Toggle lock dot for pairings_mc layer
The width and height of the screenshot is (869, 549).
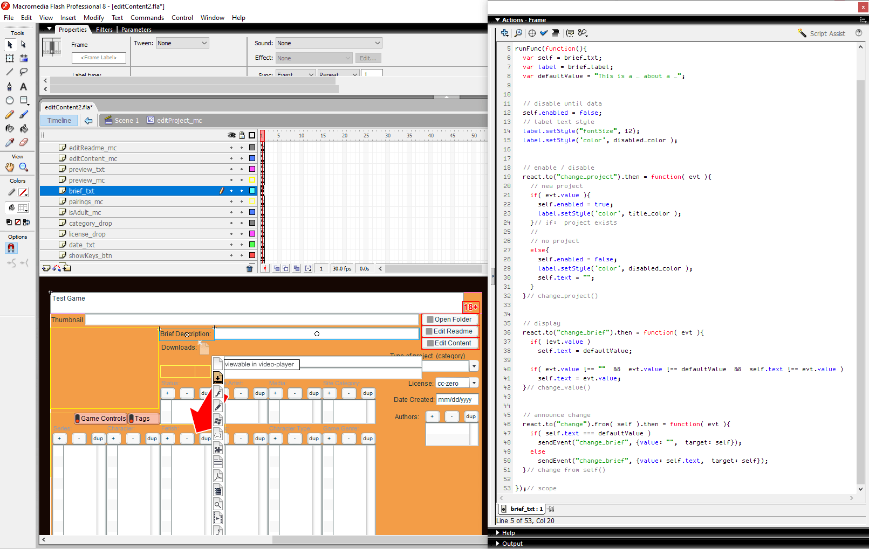pos(242,201)
